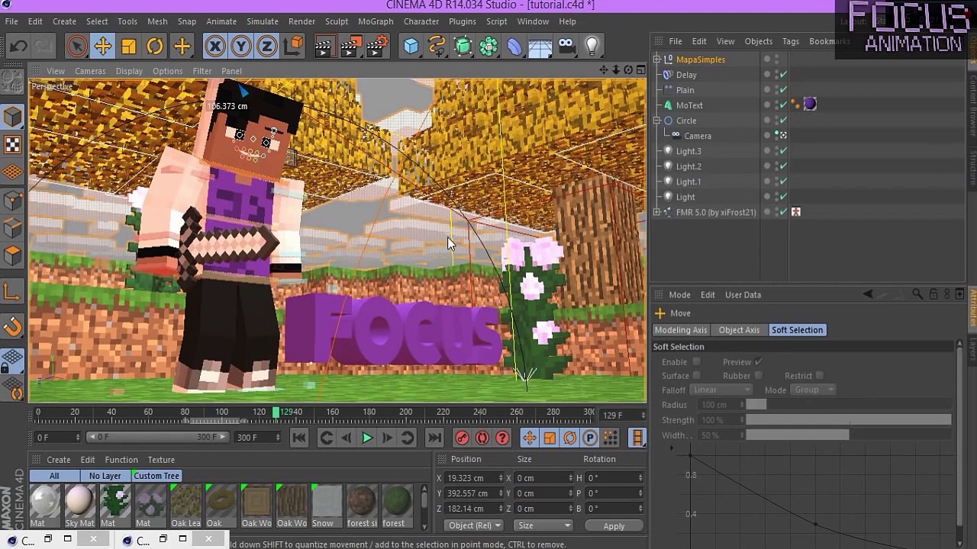Go to the start of animation

point(299,438)
